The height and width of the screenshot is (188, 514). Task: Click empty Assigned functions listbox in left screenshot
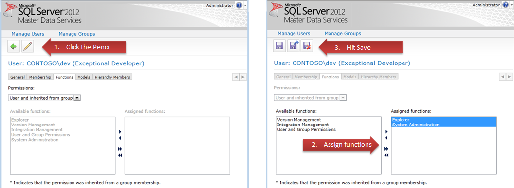point(178,146)
